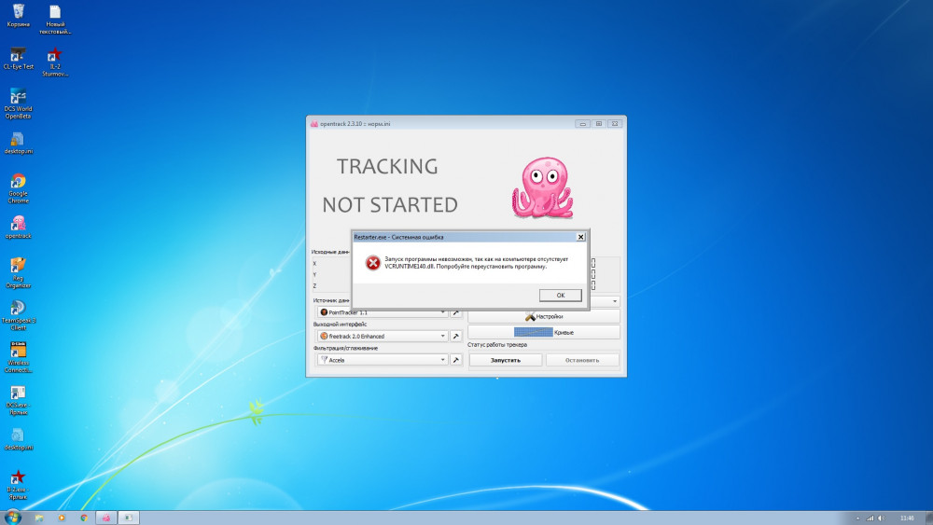Select the Google Chrome desktop shortcut
This screenshot has width=933, height=525.
pyautogui.click(x=19, y=187)
